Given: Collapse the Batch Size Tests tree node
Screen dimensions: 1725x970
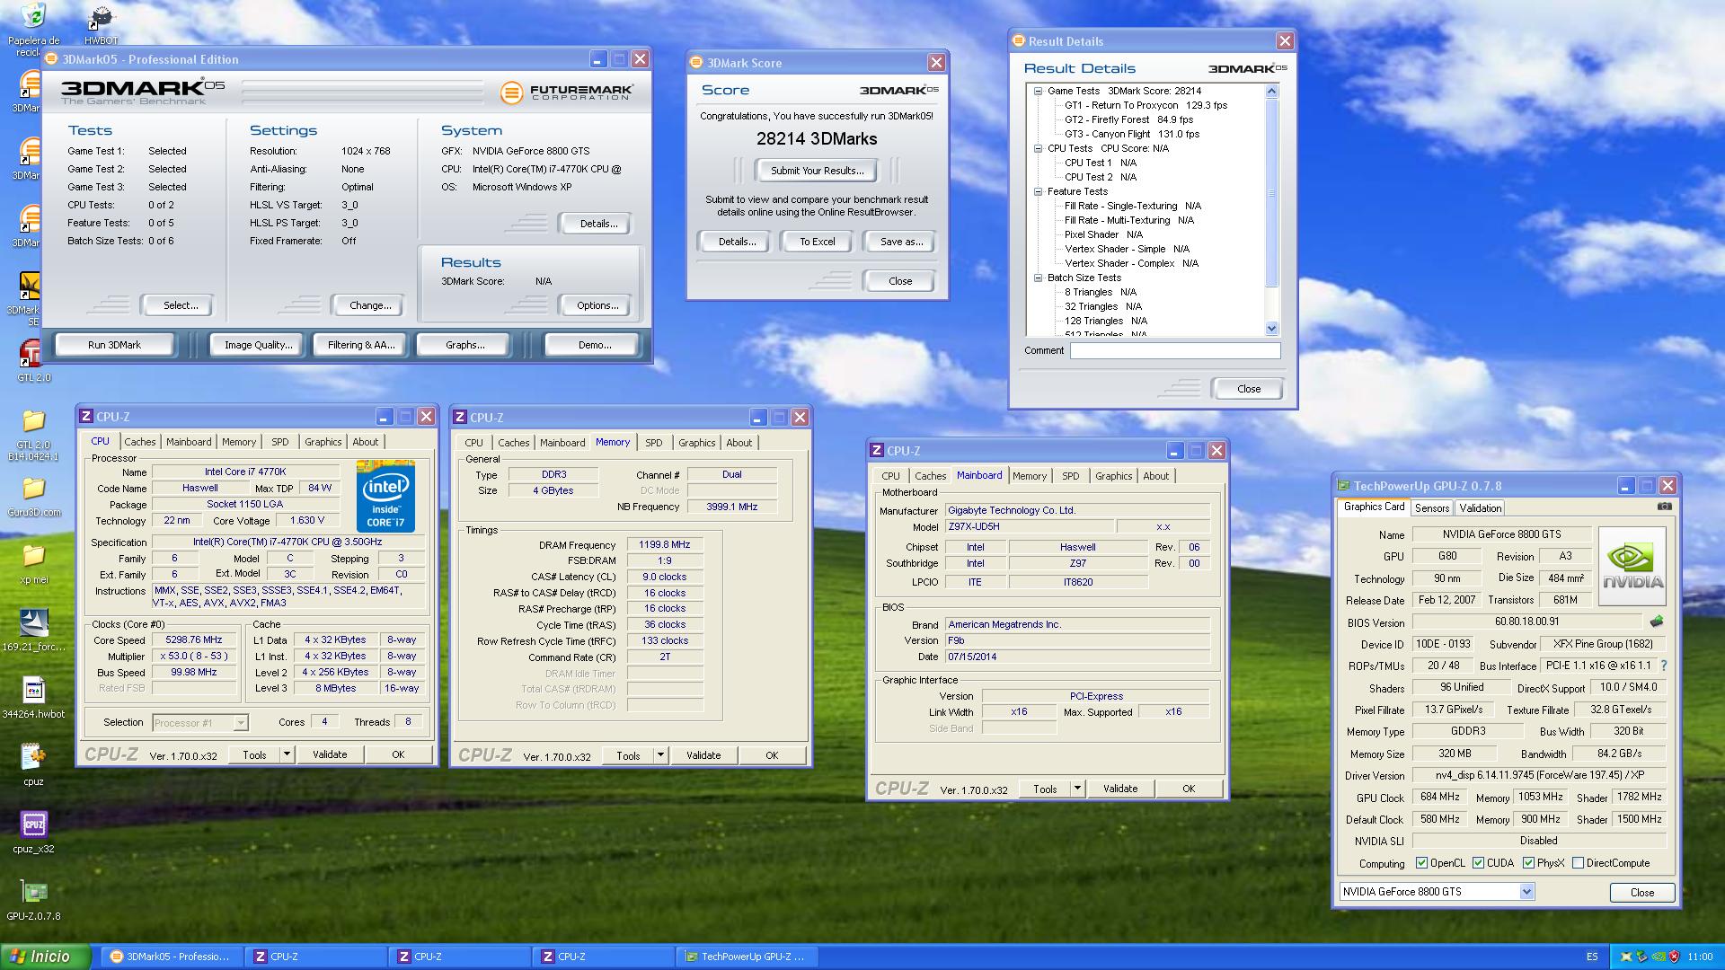Looking at the screenshot, I should (x=1038, y=278).
